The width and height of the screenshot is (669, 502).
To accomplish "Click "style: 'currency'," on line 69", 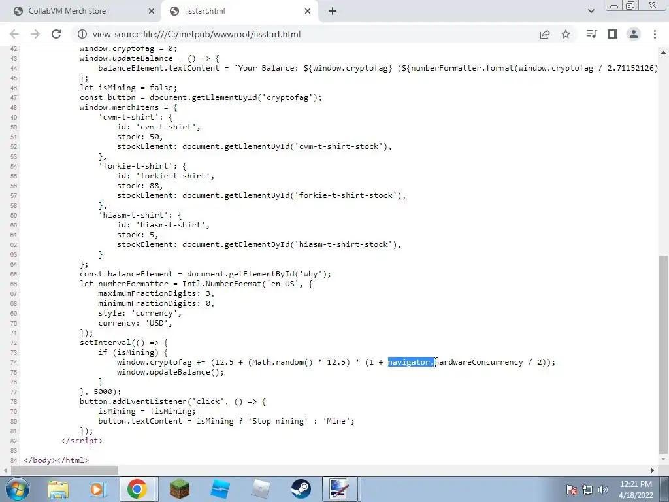I will (140, 313).
